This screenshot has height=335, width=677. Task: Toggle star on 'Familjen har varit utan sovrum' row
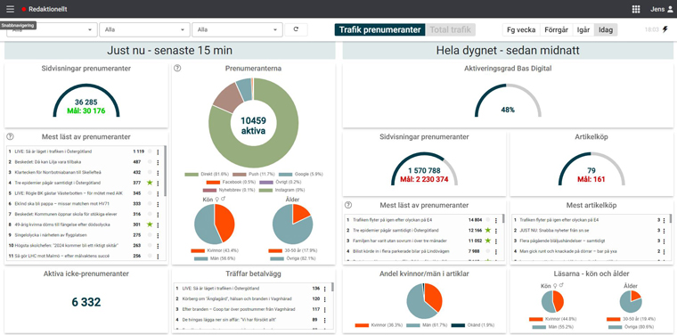click(x=488, y=241)
